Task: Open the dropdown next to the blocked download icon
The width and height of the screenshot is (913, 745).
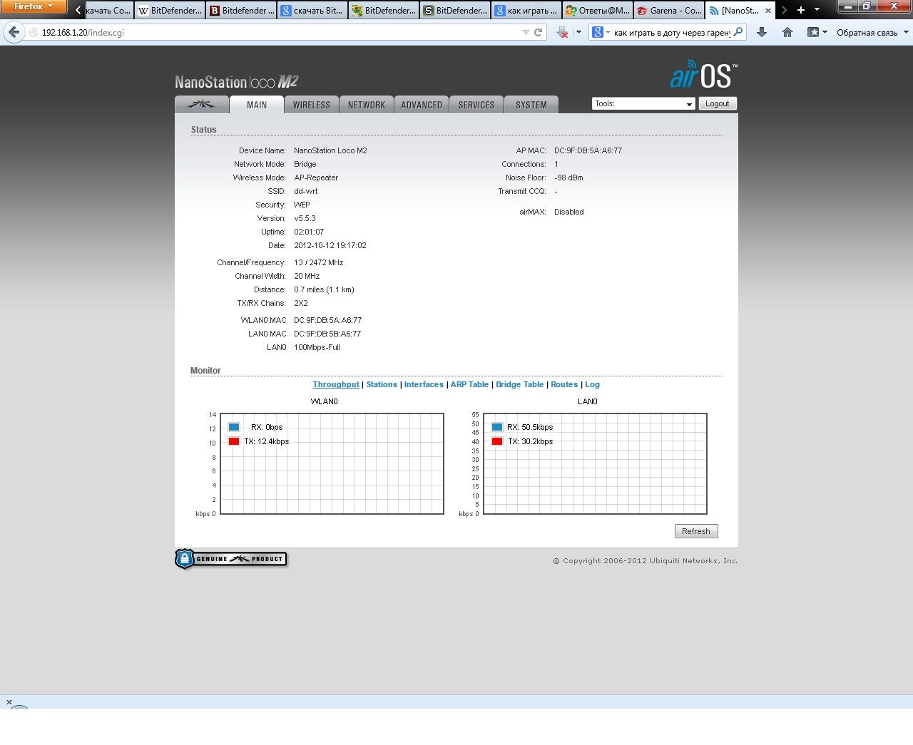Action: (578, 32)
